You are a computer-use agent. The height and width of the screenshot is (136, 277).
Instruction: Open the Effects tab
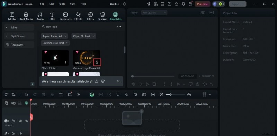tap(78, 16)
